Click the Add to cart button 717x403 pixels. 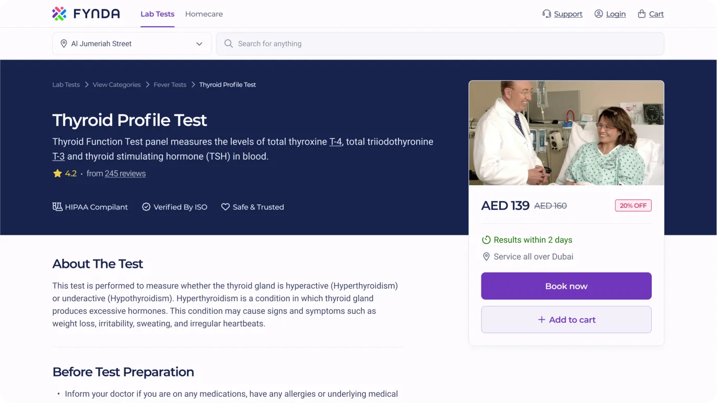[x=566, y=319]
